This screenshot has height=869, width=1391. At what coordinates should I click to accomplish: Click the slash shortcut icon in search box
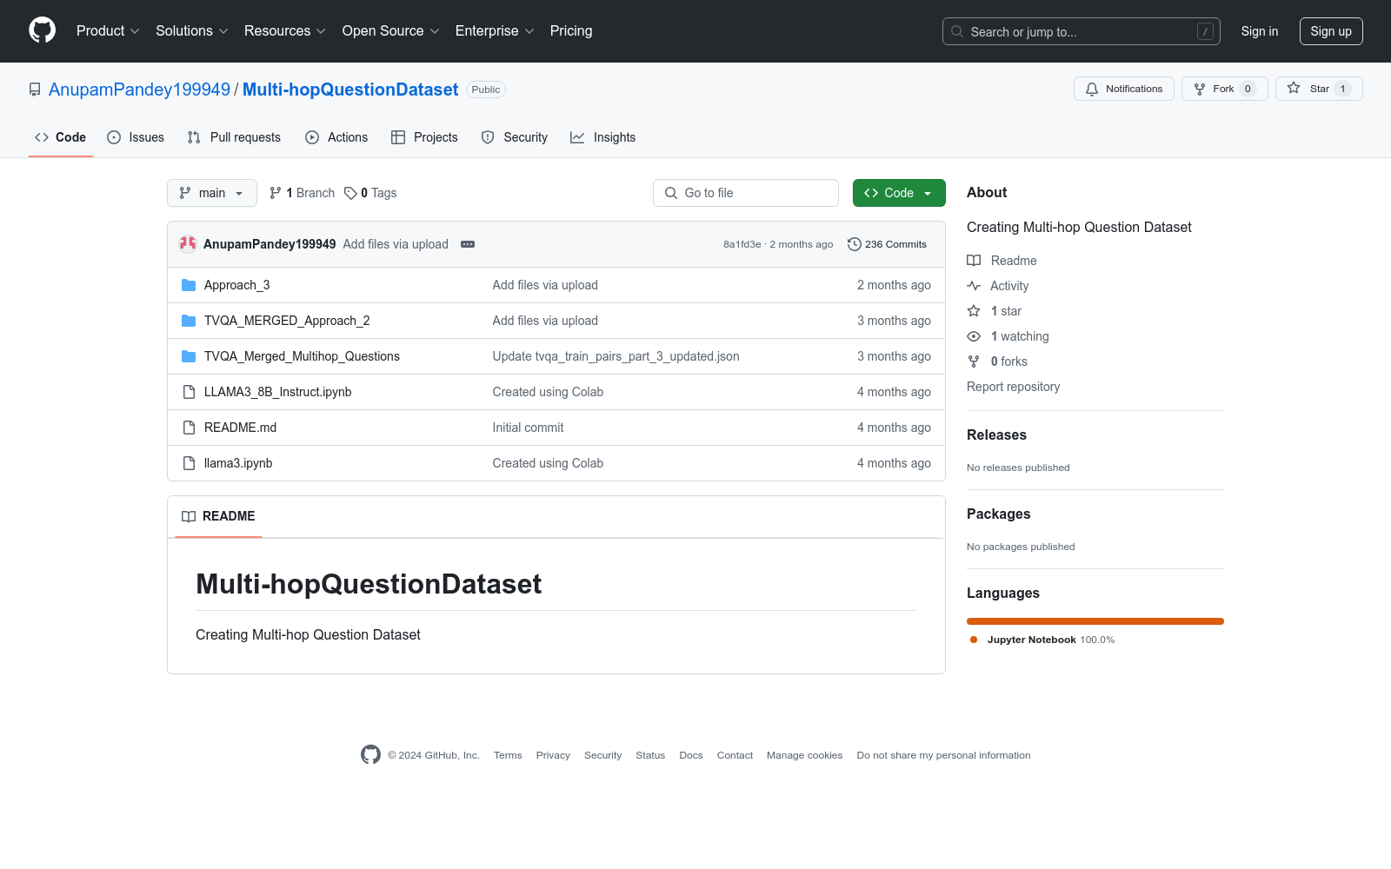pos(1205,31)
